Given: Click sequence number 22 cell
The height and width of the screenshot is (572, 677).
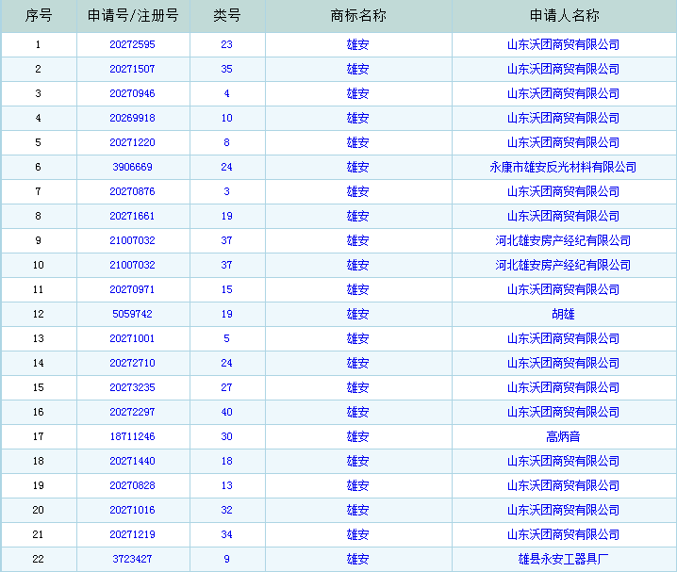Looking at the screenshot, I should [x=39, y=559].
